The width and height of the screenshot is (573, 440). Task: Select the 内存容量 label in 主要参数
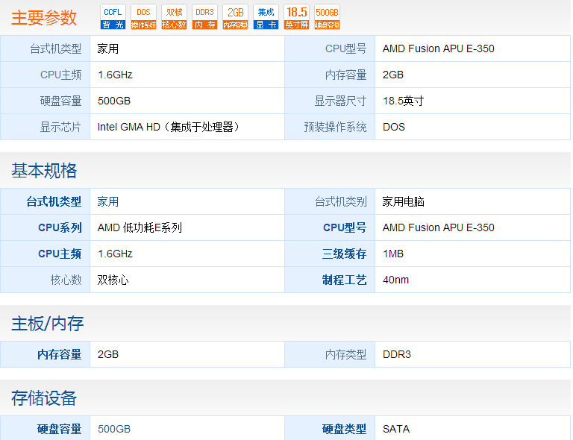pyautogui.click(x=345, y=75)
